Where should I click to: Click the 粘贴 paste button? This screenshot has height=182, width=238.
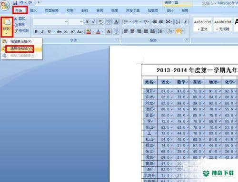[x=7, y=27]
